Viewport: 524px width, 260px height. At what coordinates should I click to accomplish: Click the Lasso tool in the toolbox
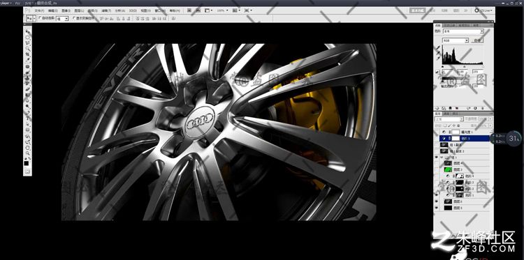point(27,43)
